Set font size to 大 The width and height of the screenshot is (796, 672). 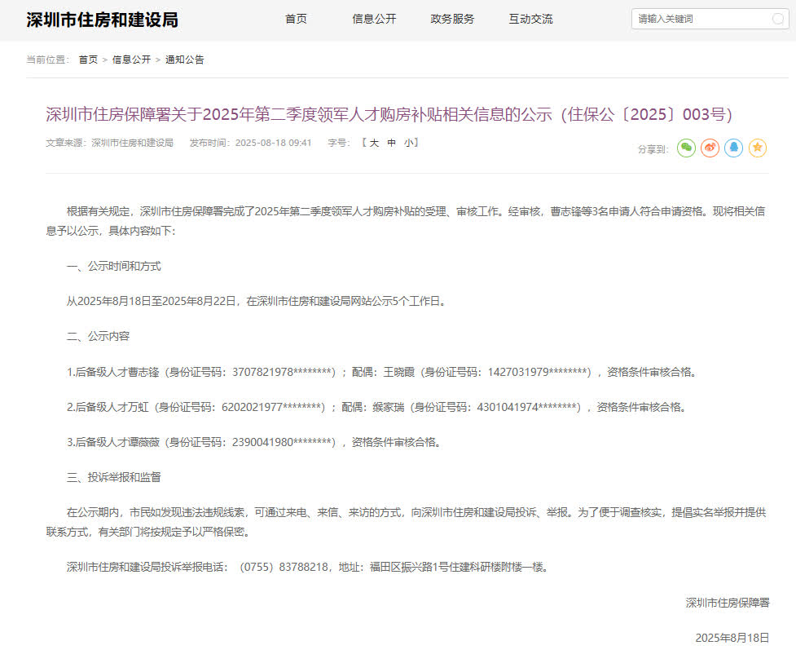click(x=374, y=143)
